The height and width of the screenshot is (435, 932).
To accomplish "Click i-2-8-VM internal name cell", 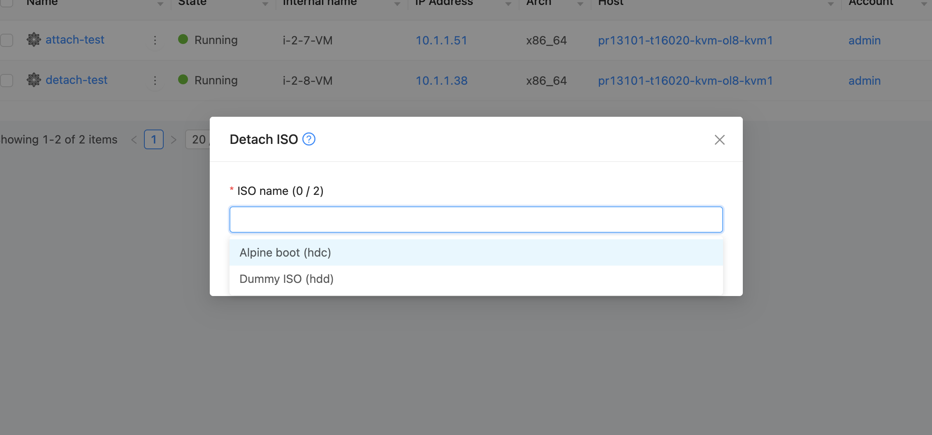I will point(308,81).
